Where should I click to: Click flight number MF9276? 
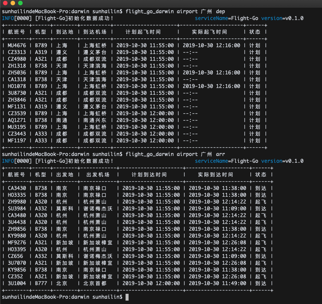click(x=17, y=242)
